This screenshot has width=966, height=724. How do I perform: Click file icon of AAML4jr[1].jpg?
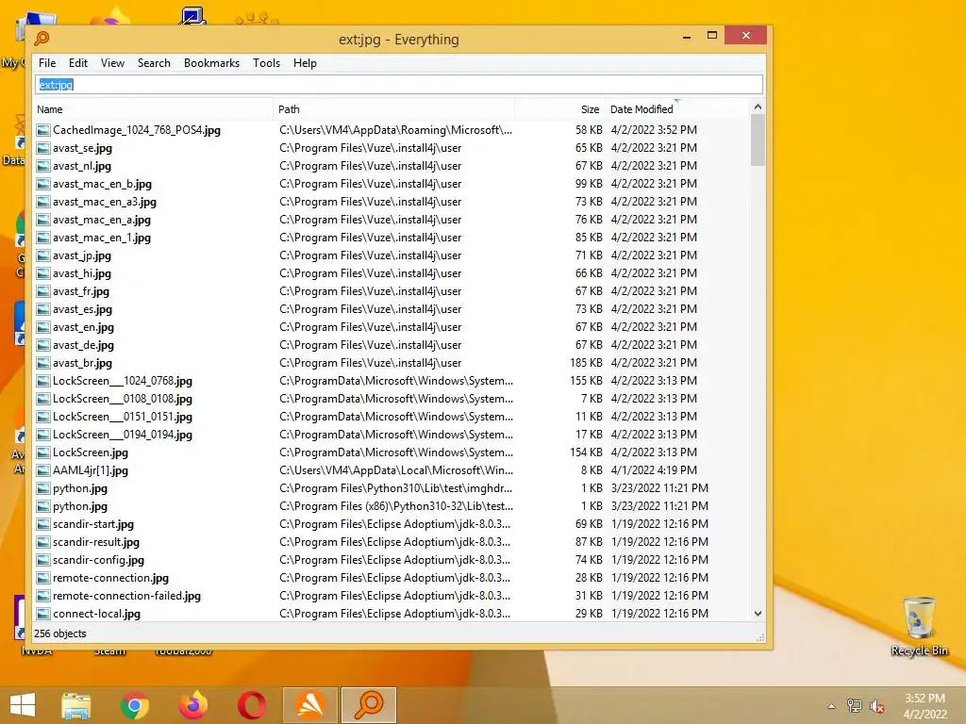[x=42, y=470]
